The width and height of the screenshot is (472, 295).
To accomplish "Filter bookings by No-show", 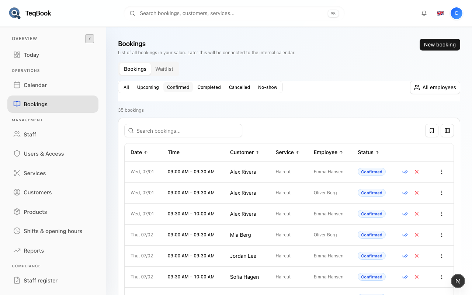I will (268, 87).
